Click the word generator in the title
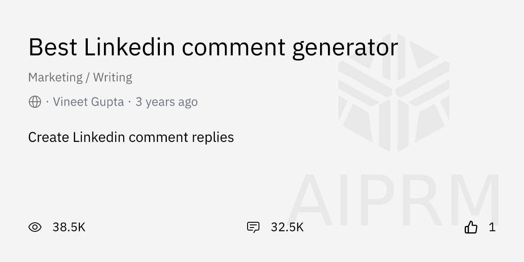 pos(345,47)
